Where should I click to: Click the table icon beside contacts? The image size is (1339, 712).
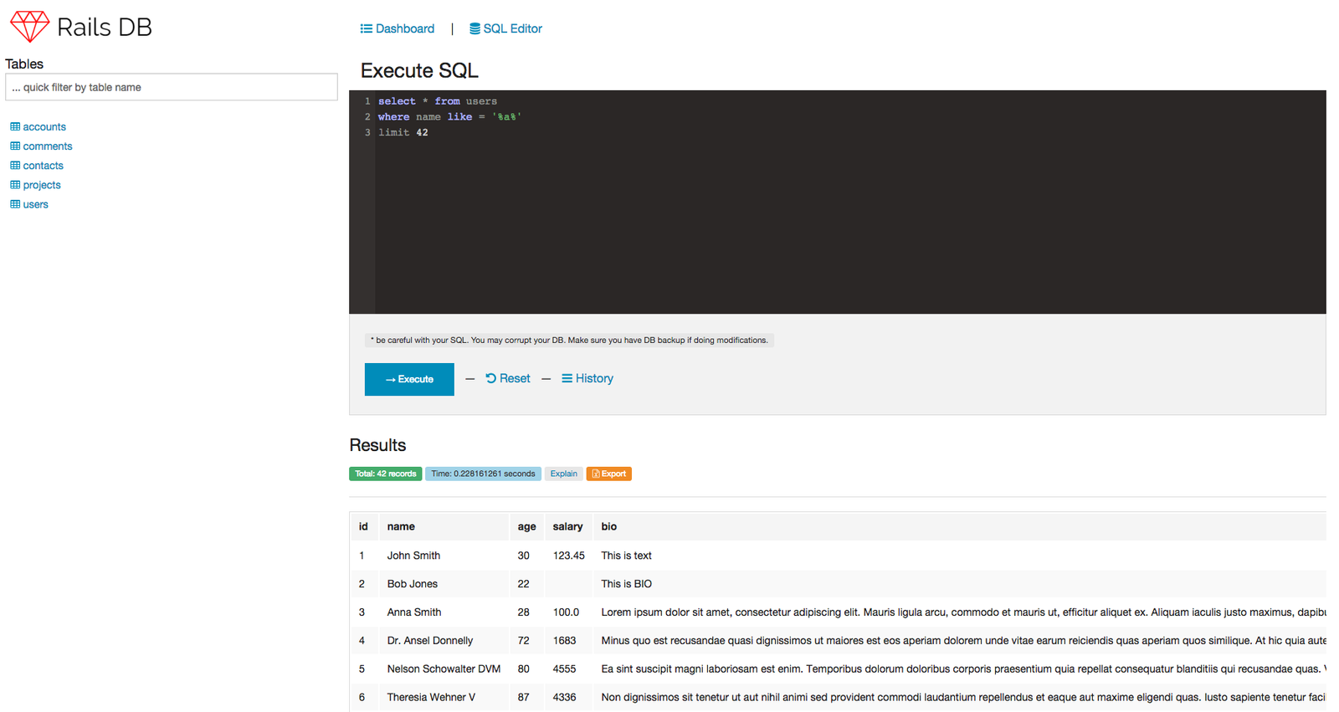pyautogui.click(x=15, y=165)
